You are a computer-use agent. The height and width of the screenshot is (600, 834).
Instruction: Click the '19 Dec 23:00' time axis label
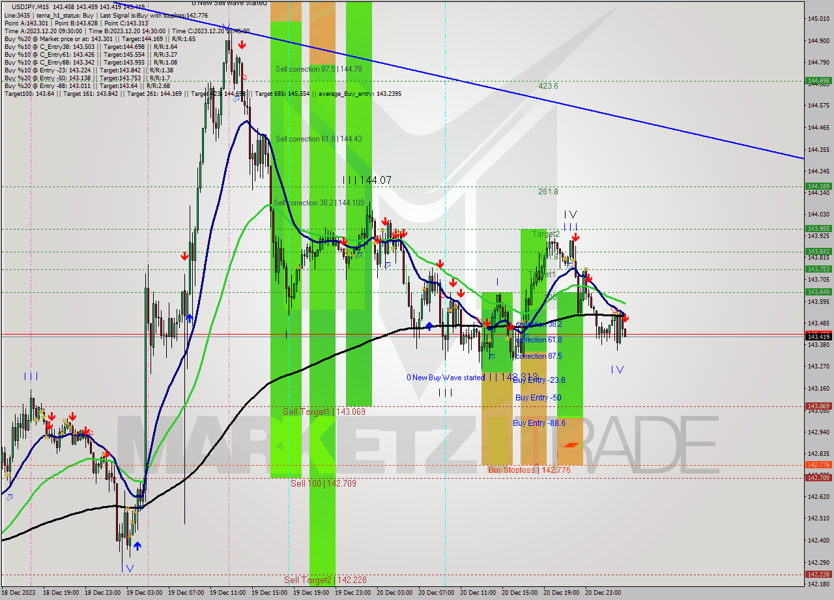(353, 593)
